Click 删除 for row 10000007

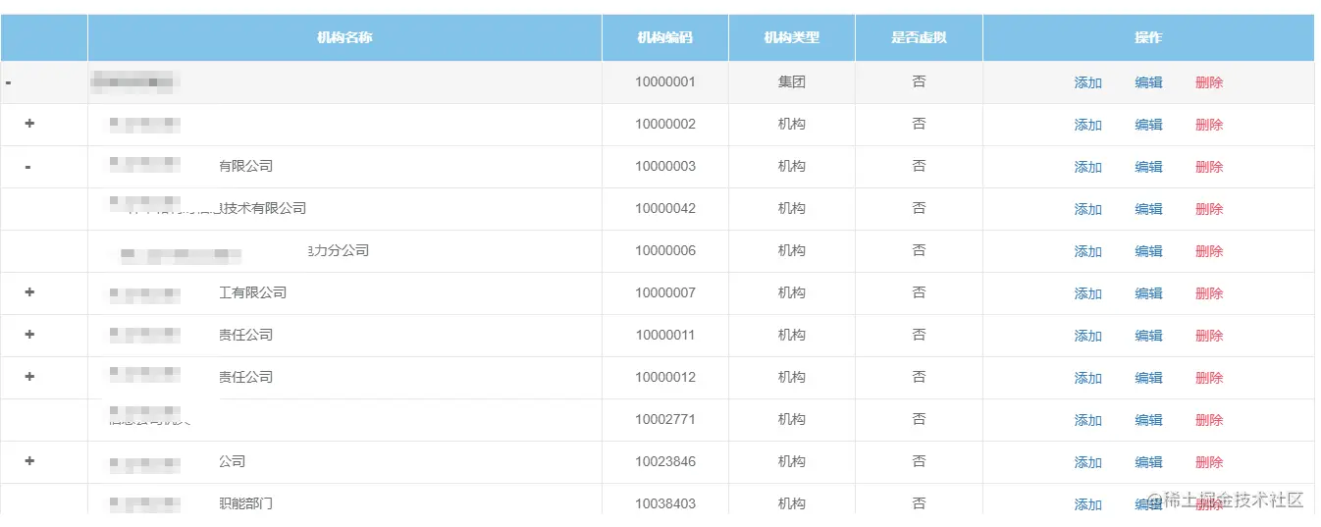(x=1209, y=294)
